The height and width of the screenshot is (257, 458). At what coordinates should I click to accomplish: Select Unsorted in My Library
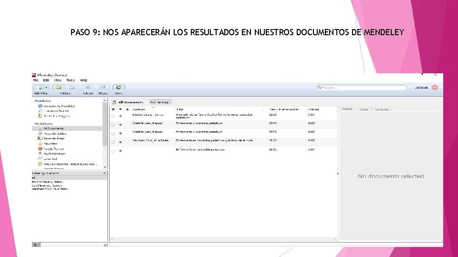48,159
